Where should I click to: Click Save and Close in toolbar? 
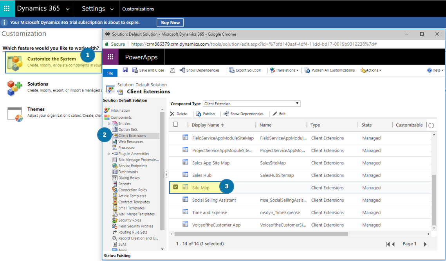point(148,70)
